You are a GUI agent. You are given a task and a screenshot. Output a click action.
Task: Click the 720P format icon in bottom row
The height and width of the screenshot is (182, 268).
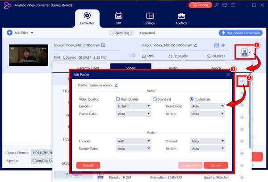coord(100,176)
